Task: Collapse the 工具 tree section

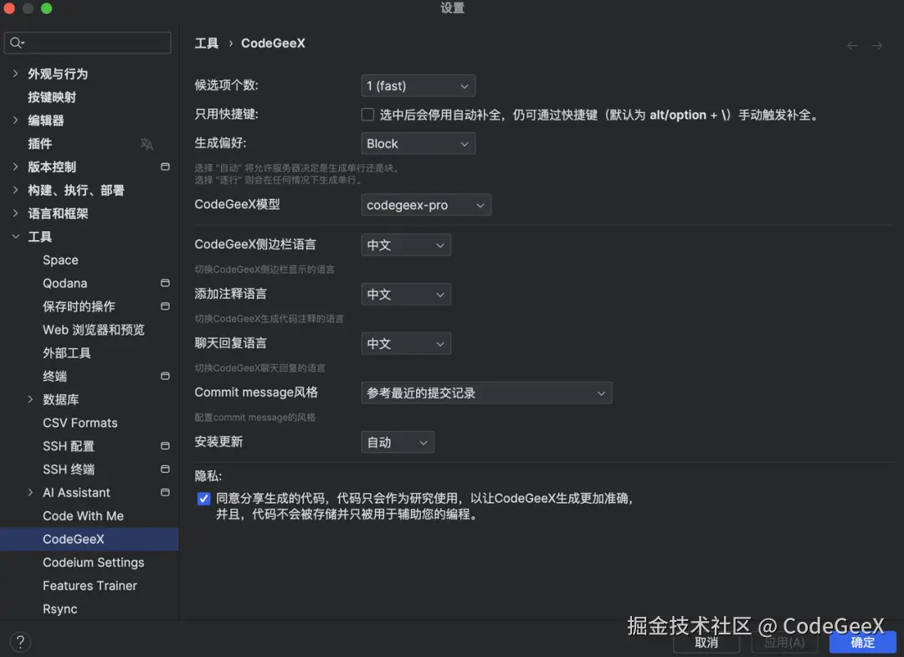Action: tap(17, 236)
